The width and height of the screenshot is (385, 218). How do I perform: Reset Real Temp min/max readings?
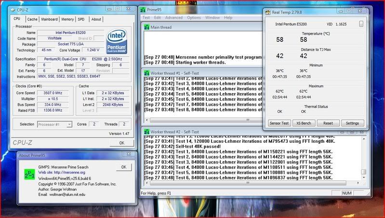pyautogui.click(x=328, y=123)
